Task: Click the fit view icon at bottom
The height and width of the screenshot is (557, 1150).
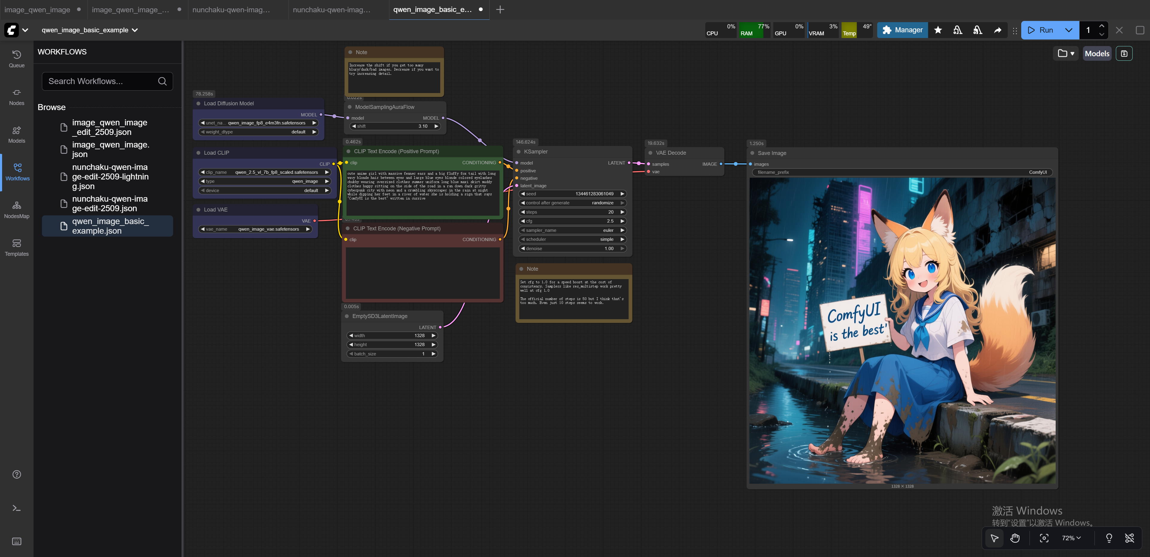Action: coord(1044,538)
